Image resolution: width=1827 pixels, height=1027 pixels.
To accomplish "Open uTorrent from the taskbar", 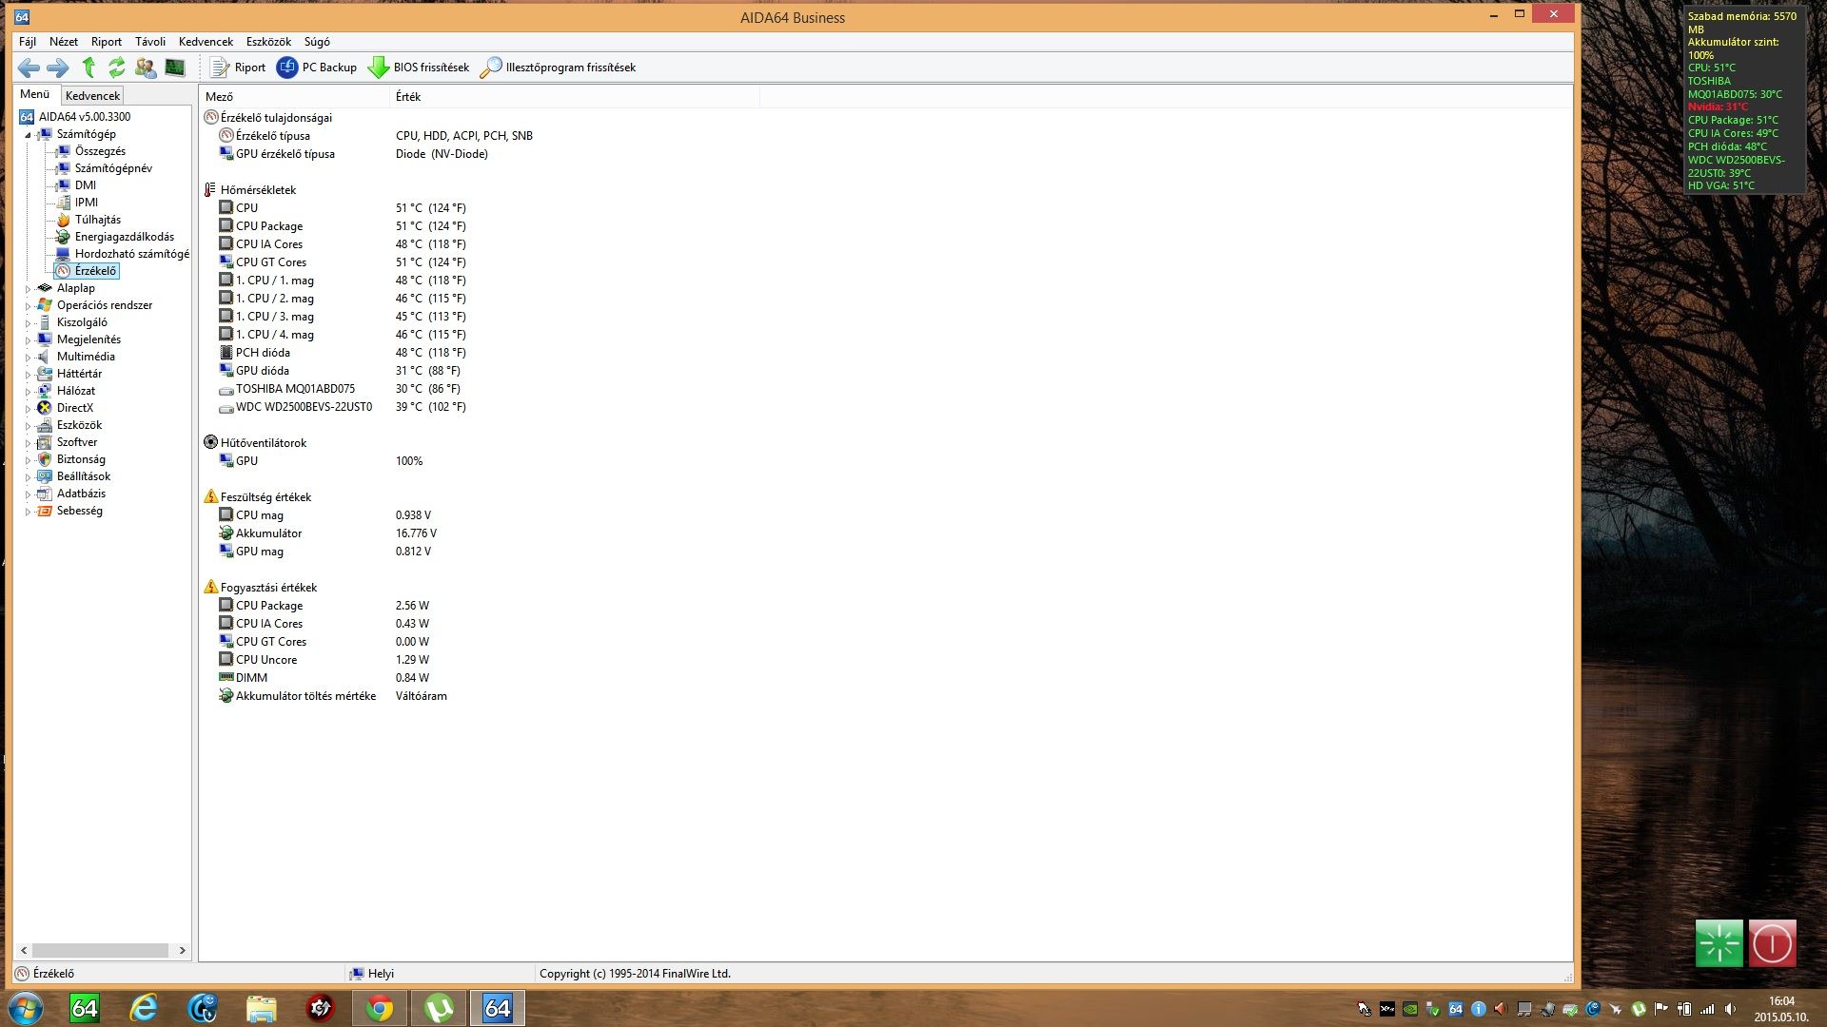I will [x=439, y=1008].
